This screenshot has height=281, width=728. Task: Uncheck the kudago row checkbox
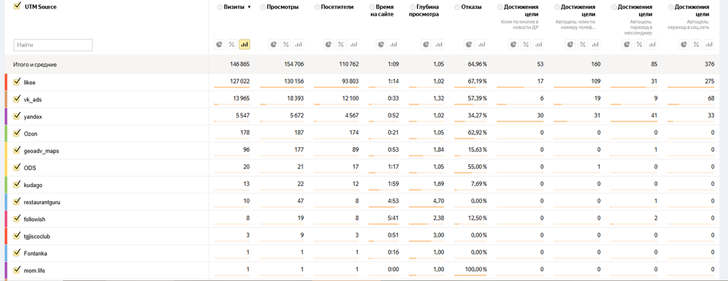click(17, 185)
